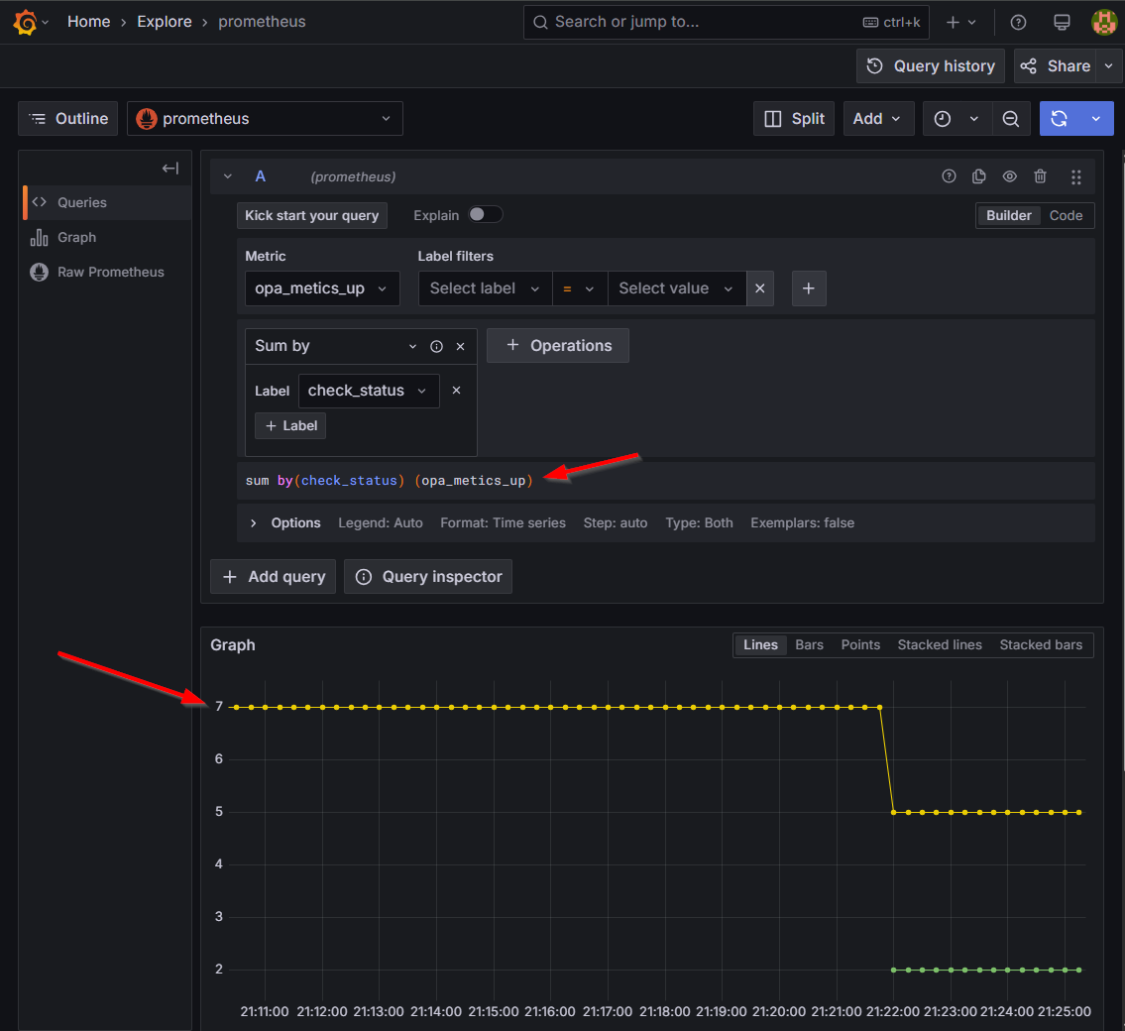Open the Metric dropdown showing opa_metics_up
The image size is (1125, 1031).
coord(322,288)
